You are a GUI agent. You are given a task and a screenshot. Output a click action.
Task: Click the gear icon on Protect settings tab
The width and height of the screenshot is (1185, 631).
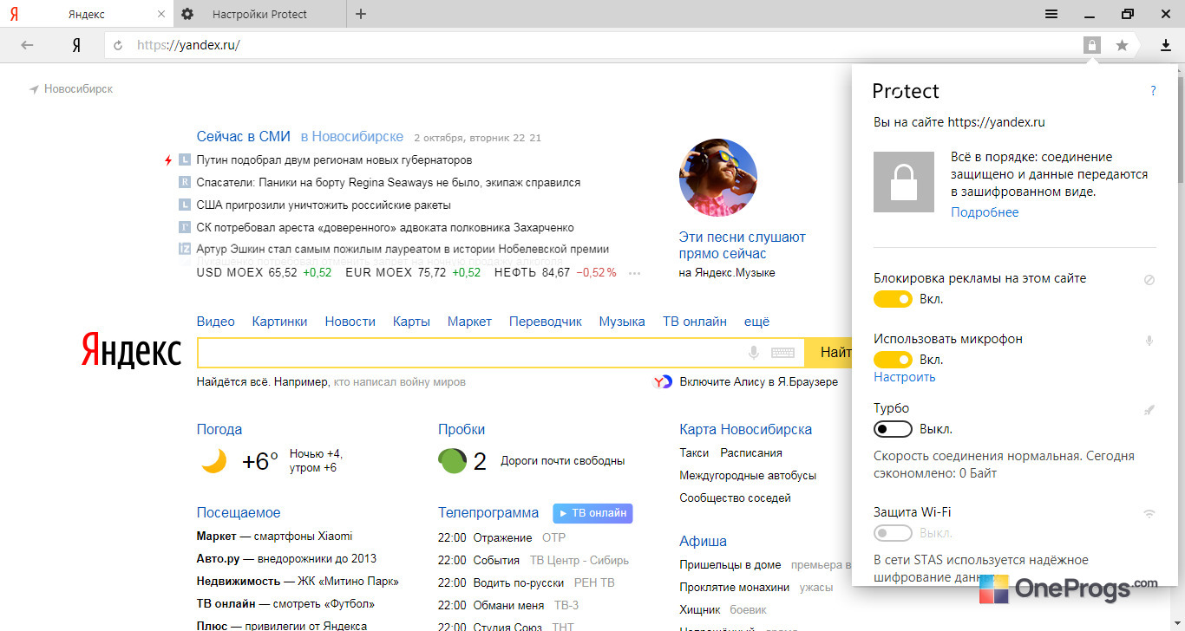187,14
